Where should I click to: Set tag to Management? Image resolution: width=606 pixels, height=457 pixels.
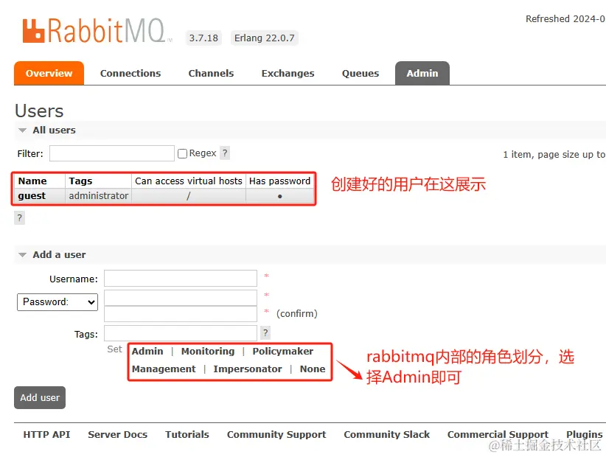tap(164, 369)
